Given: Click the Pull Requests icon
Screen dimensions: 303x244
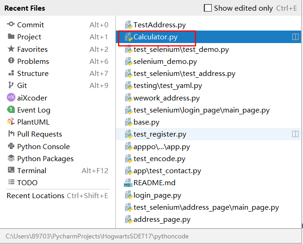Looking at the screenshot, I should click(11, 133).
